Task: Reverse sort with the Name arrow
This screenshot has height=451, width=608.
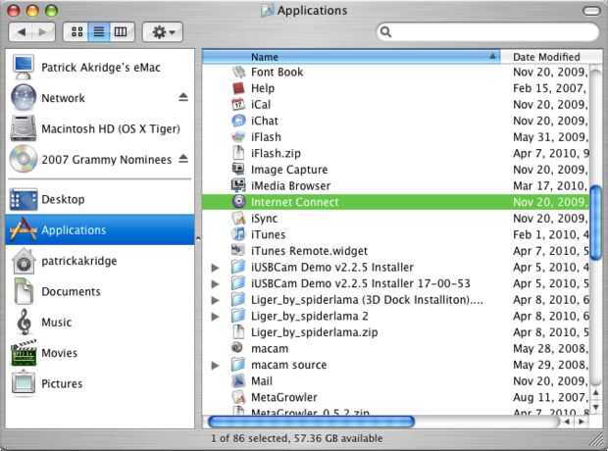Action: click(x=492, y=57)
